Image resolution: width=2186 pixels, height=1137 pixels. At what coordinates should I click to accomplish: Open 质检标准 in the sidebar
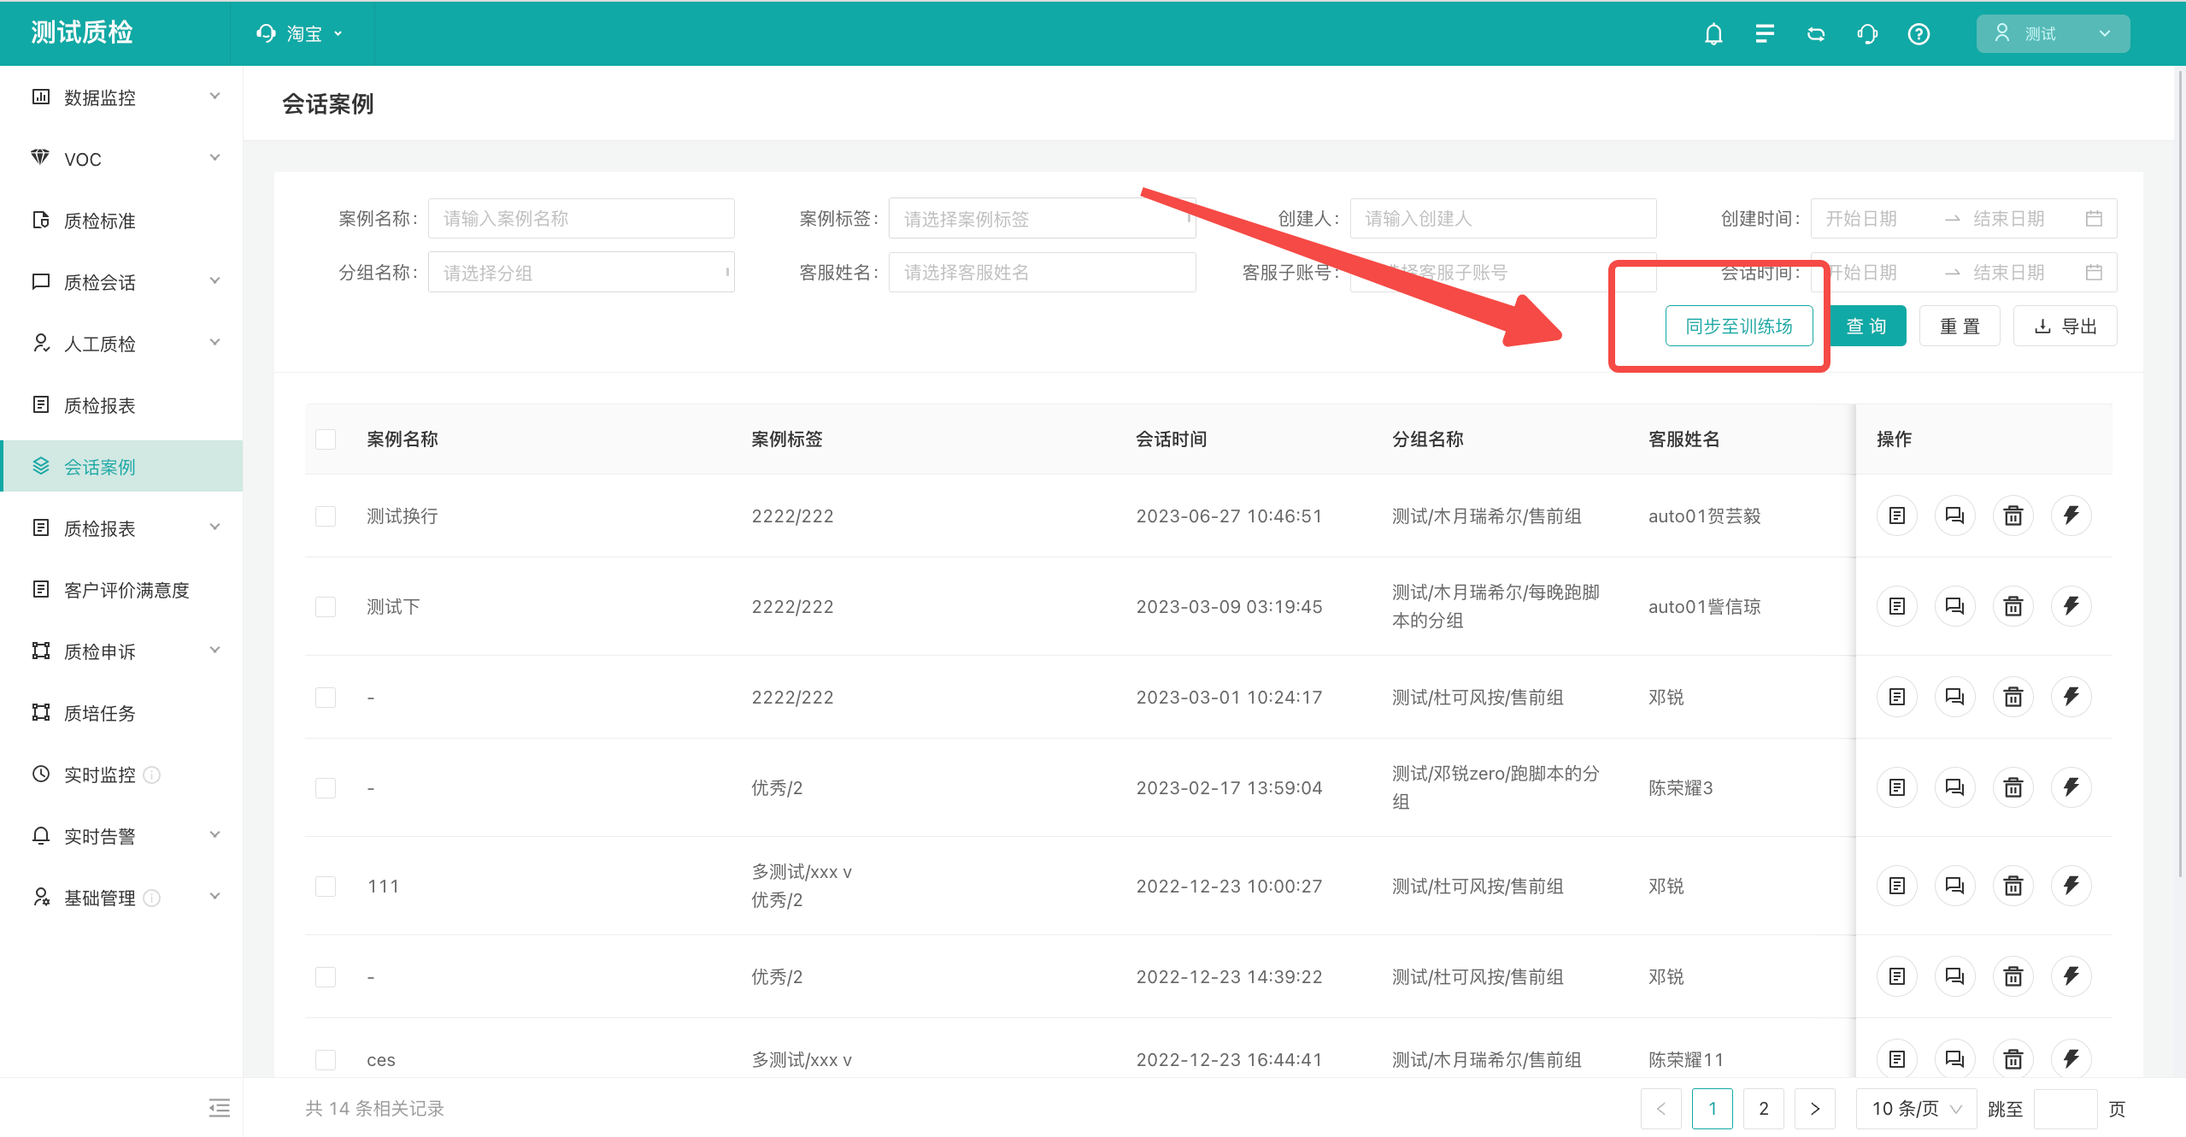tap(123, 221)
